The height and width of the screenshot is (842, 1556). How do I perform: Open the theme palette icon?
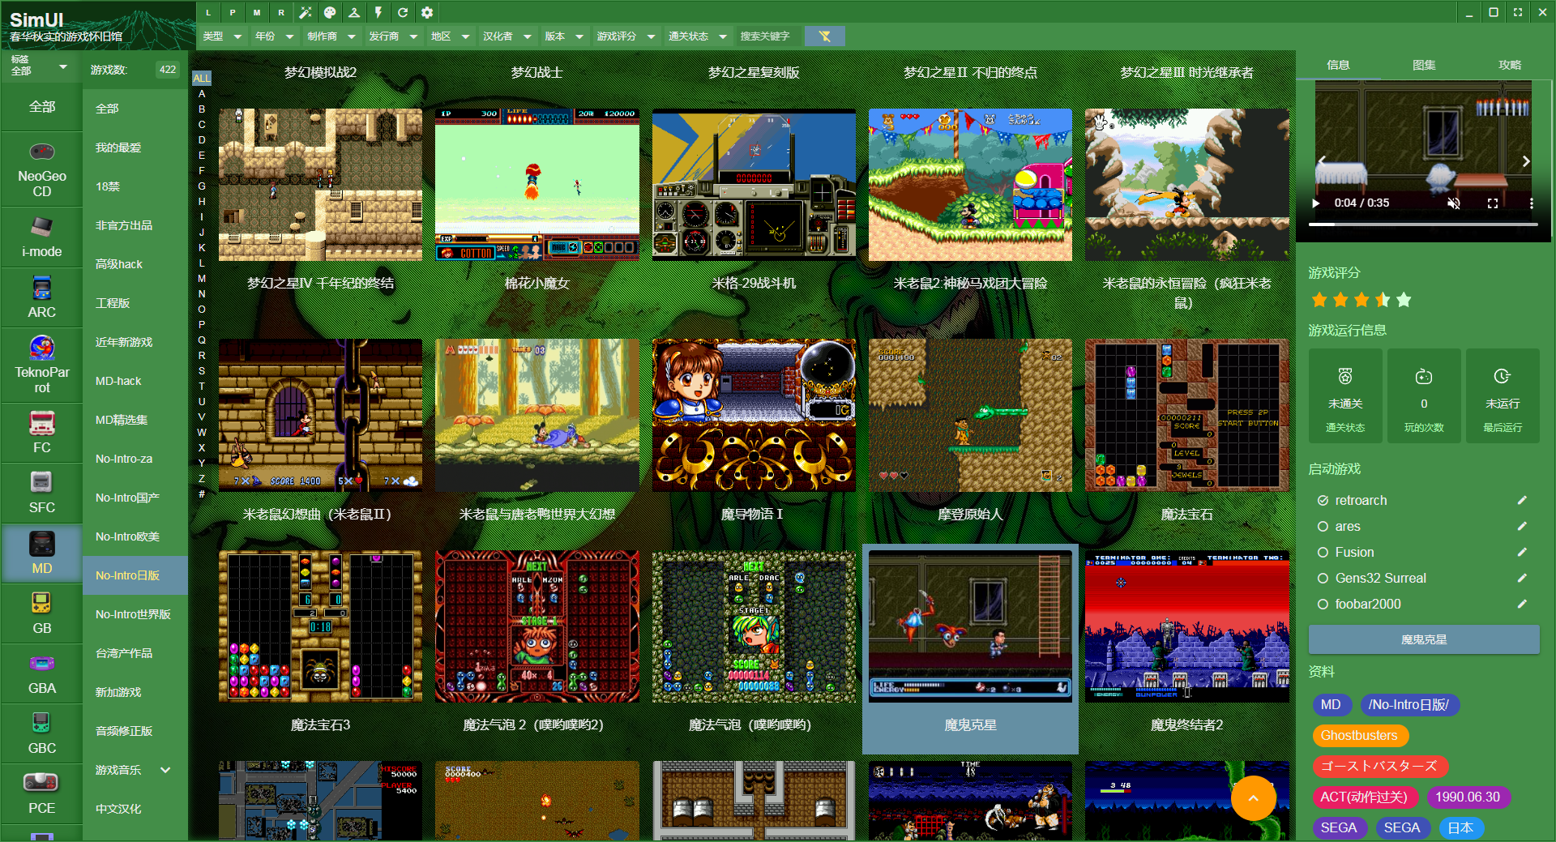point(330,12)
